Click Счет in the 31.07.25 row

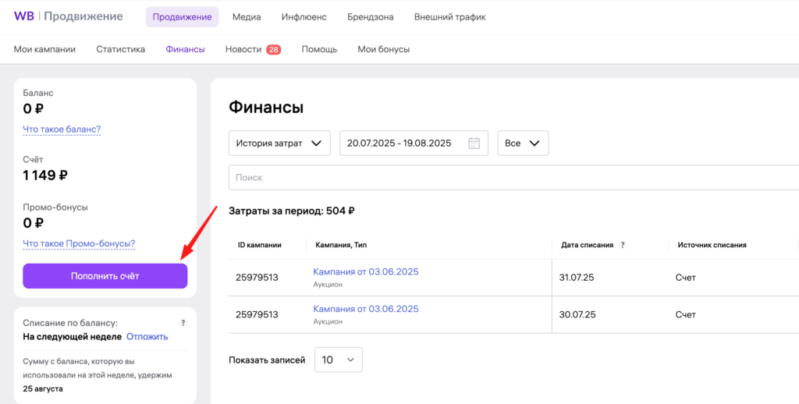click(686, 278)
